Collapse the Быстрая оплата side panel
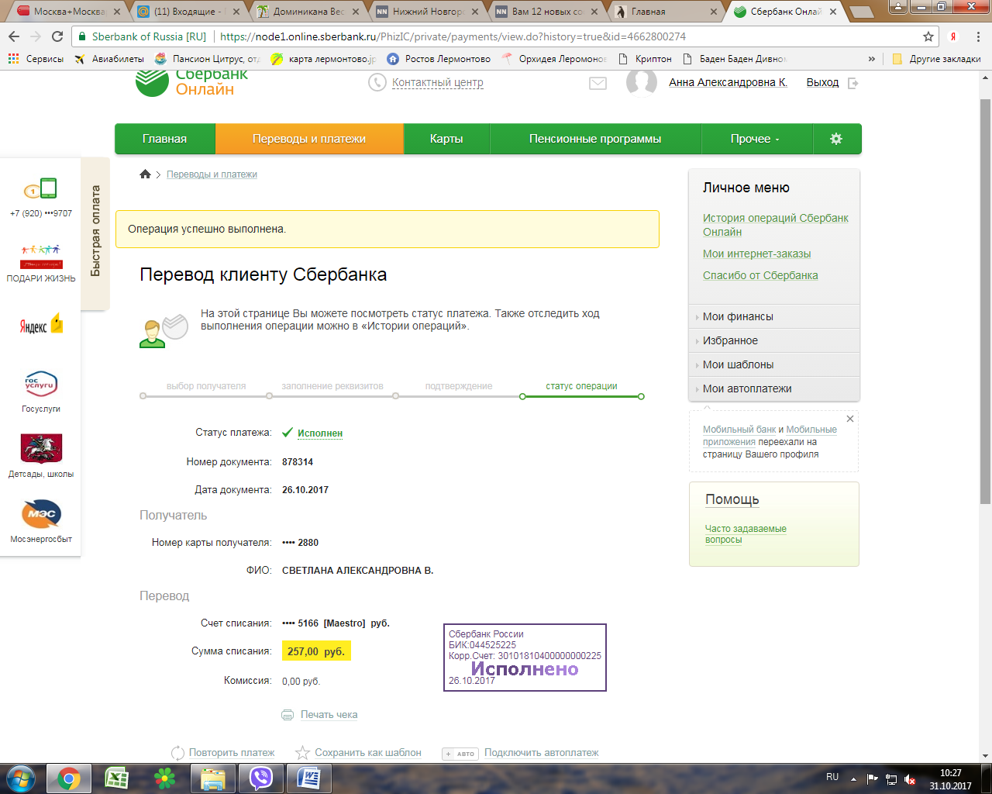The width and height of the screenshot is (992, 794). (95, 233)
